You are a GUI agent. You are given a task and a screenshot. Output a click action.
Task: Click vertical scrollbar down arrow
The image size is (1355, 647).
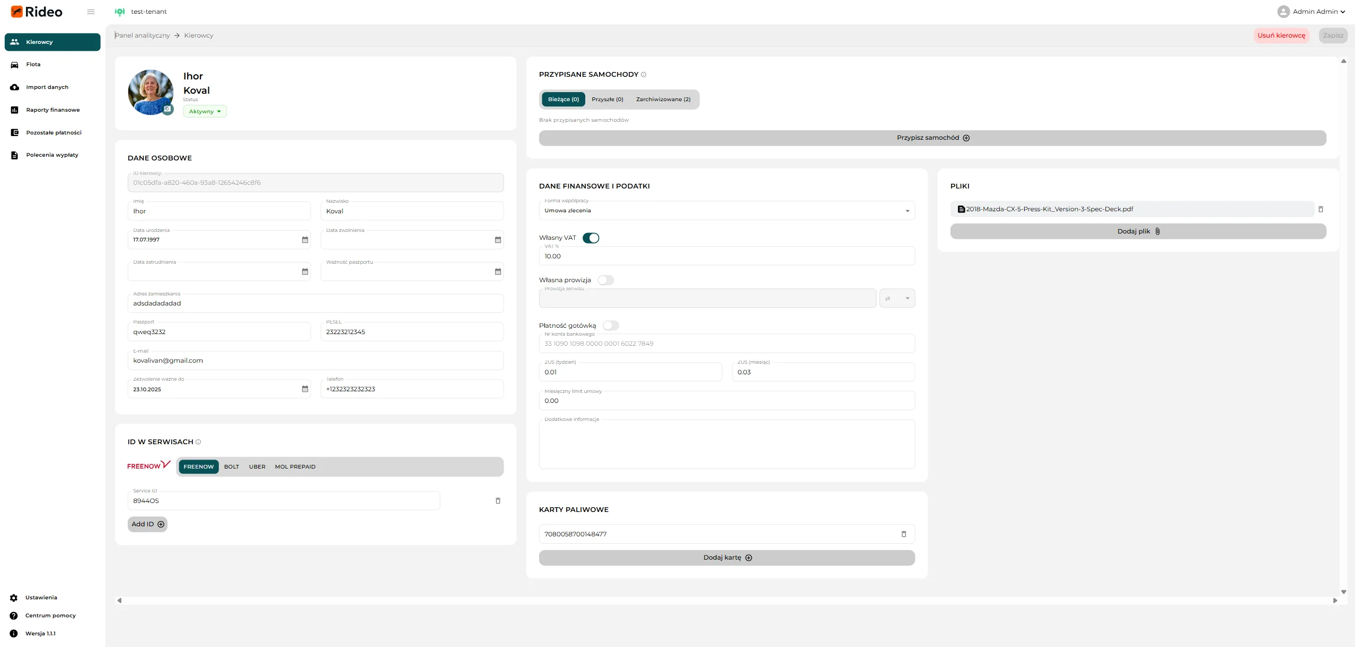tap(1343, 592)
